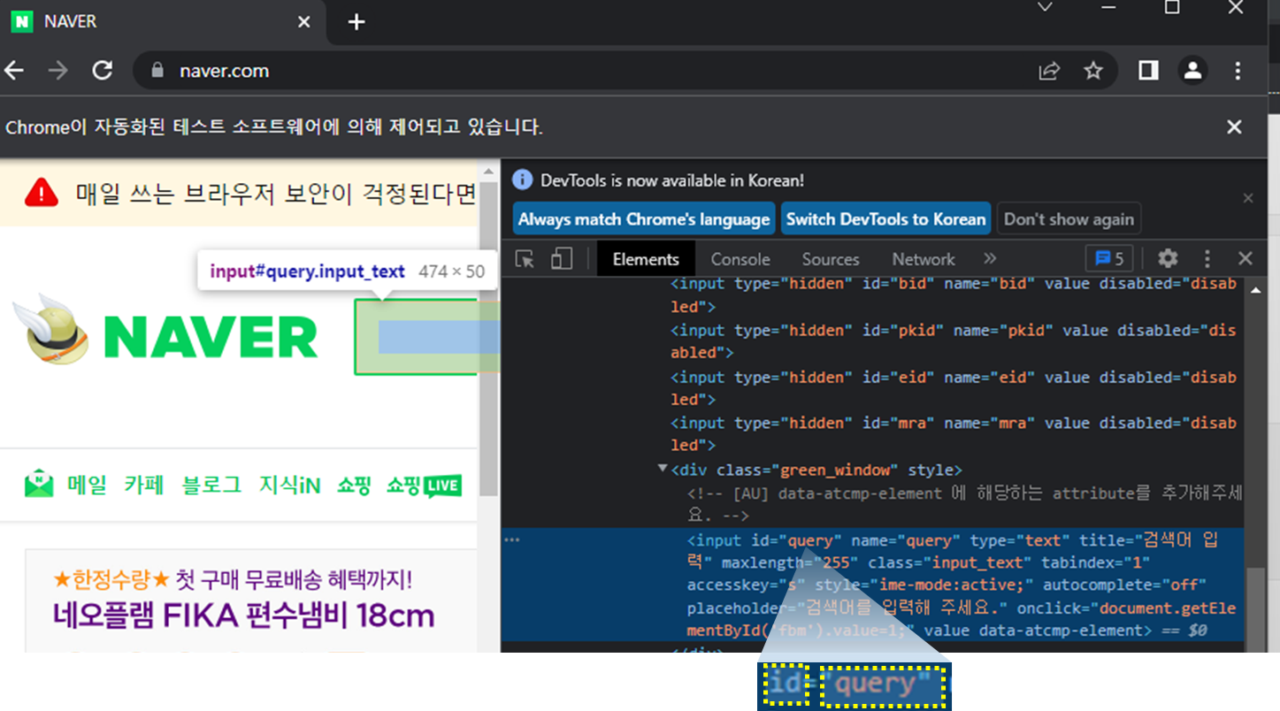
Task: Open Chrome's three-dot menu
Action: click(1238, 71)
